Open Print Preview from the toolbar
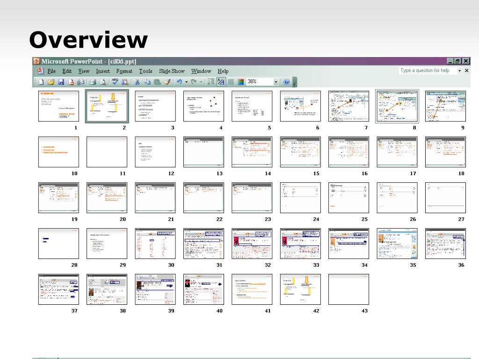 (103, 82)
